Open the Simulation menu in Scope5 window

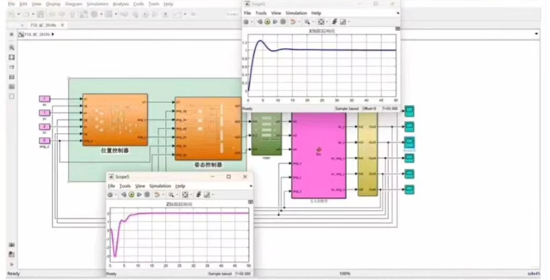[160, 186]
